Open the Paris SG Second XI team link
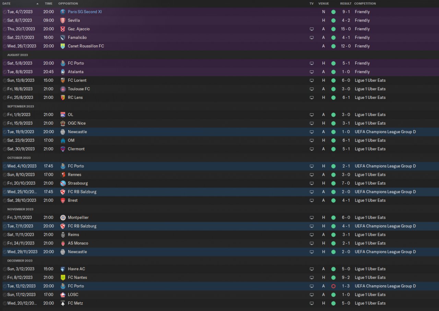The height and width of the screenshot is (311, 439). point(85,12)
